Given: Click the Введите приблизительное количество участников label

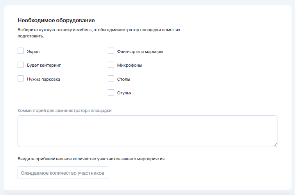Looking at the screenshot, I should [x=91, y=159].
